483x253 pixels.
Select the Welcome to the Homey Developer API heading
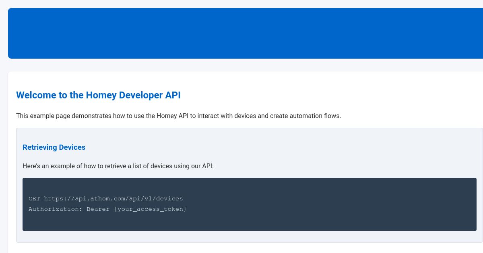(98, 95)
